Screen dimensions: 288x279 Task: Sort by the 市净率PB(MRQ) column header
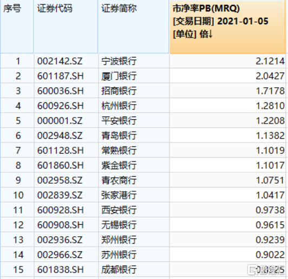(x=227, y=27)
